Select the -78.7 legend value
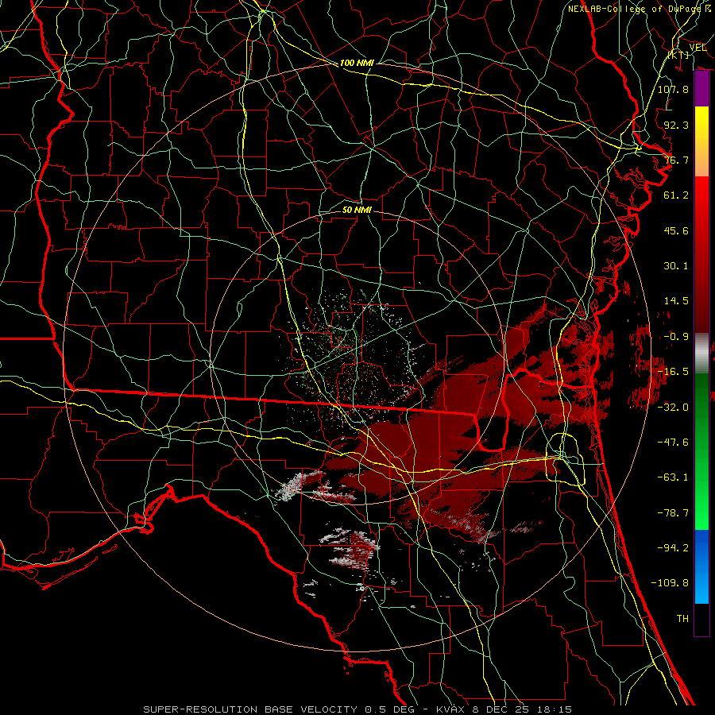Screen dimensions: 715x715 (x=673, y=513)
